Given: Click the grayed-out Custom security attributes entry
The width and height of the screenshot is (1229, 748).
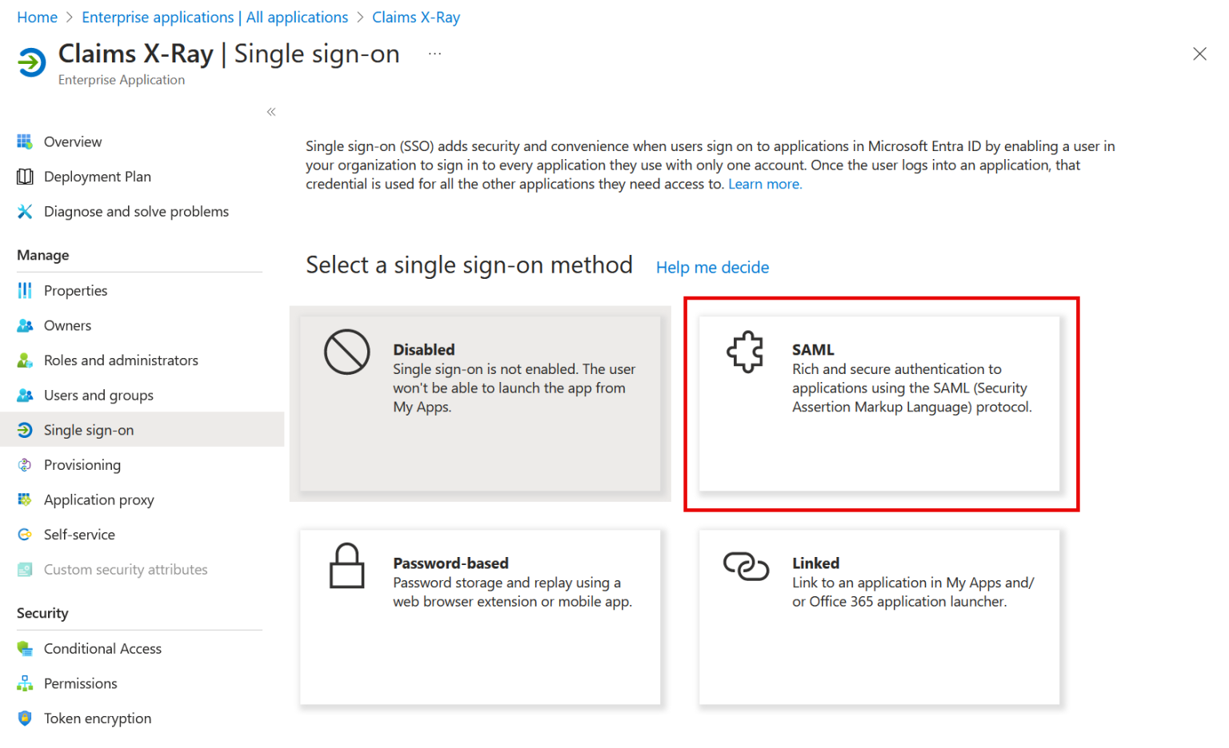Looking at the screenshot, I should pos(126,569).
